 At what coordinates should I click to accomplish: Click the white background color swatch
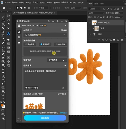click(x=4, y=107)
